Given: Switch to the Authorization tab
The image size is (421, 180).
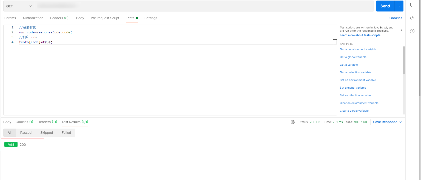Looking at the screenshot, I should click(x=33, y=18).
